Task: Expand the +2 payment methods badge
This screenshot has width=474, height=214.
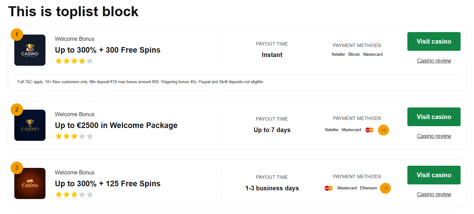Action: pos(385,188)
